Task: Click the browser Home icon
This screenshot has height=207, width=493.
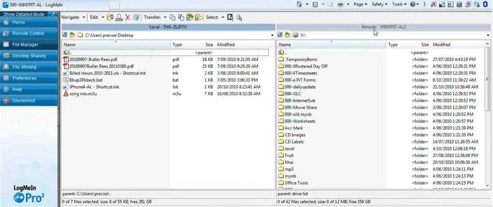Action: (299, 4)
